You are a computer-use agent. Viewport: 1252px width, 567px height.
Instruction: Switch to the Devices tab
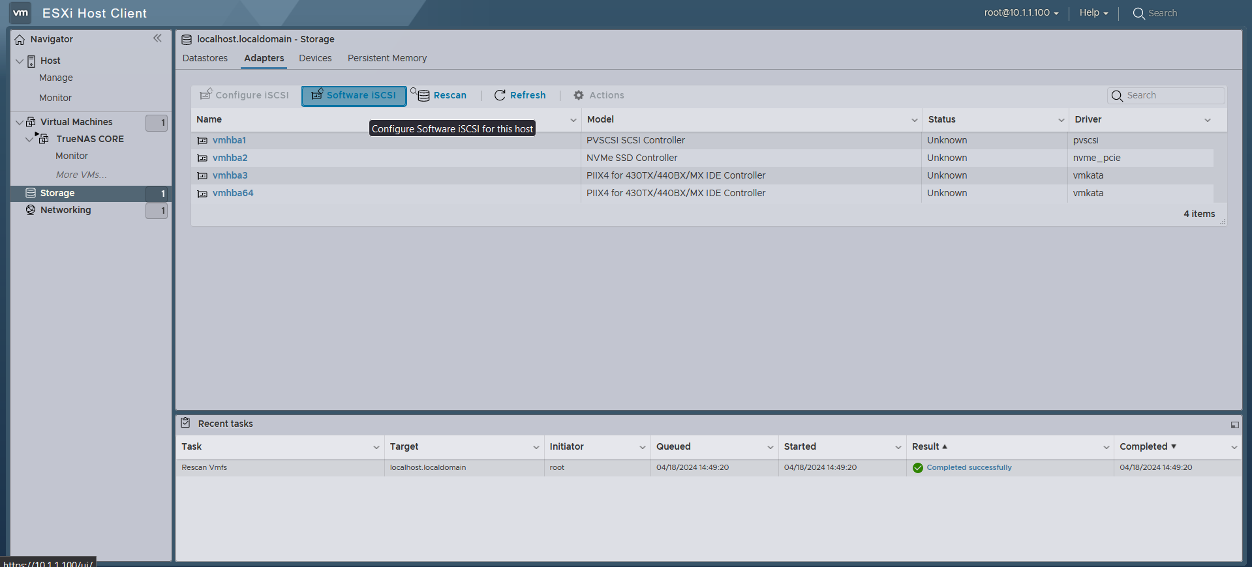coord(315,58)
